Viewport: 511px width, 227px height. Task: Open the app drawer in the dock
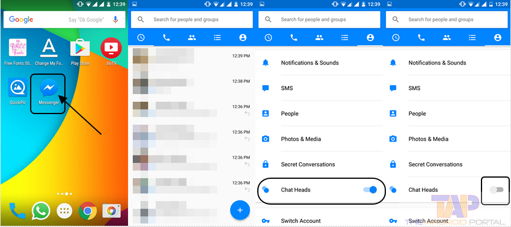pyautogui.click(x=64, y=211)
